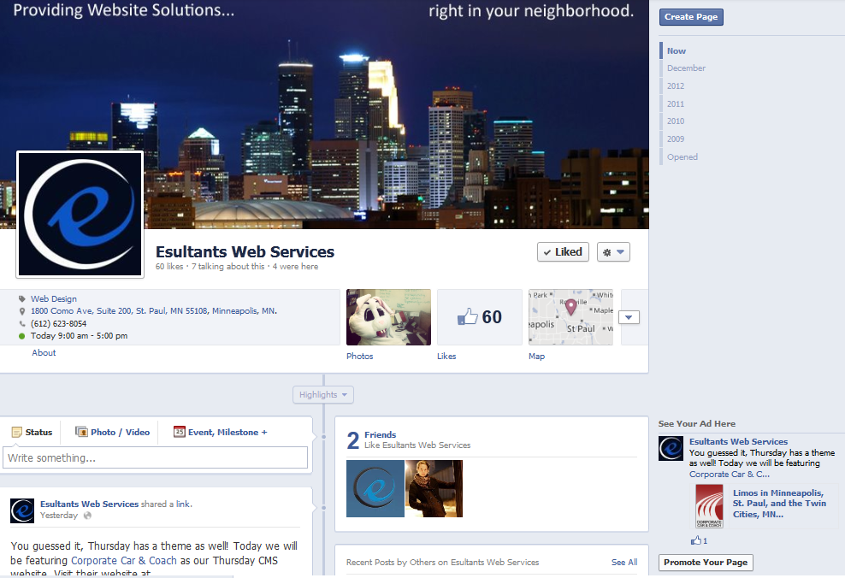Open Esultants Web Services post author link
Image resolution: width=845 pixels, height=578 pixels.
point(90,504)
